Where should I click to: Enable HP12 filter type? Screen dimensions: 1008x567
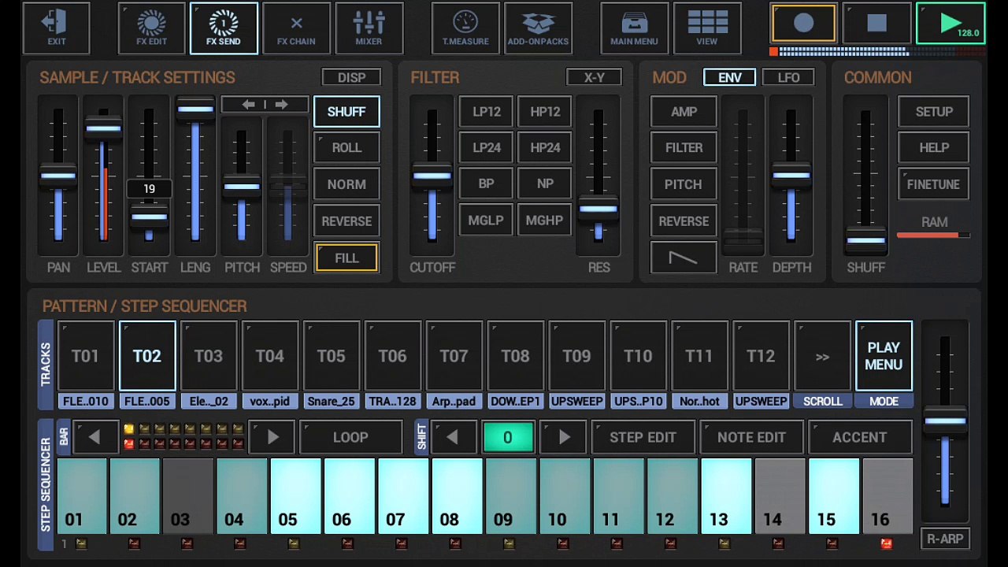point(545,112)
